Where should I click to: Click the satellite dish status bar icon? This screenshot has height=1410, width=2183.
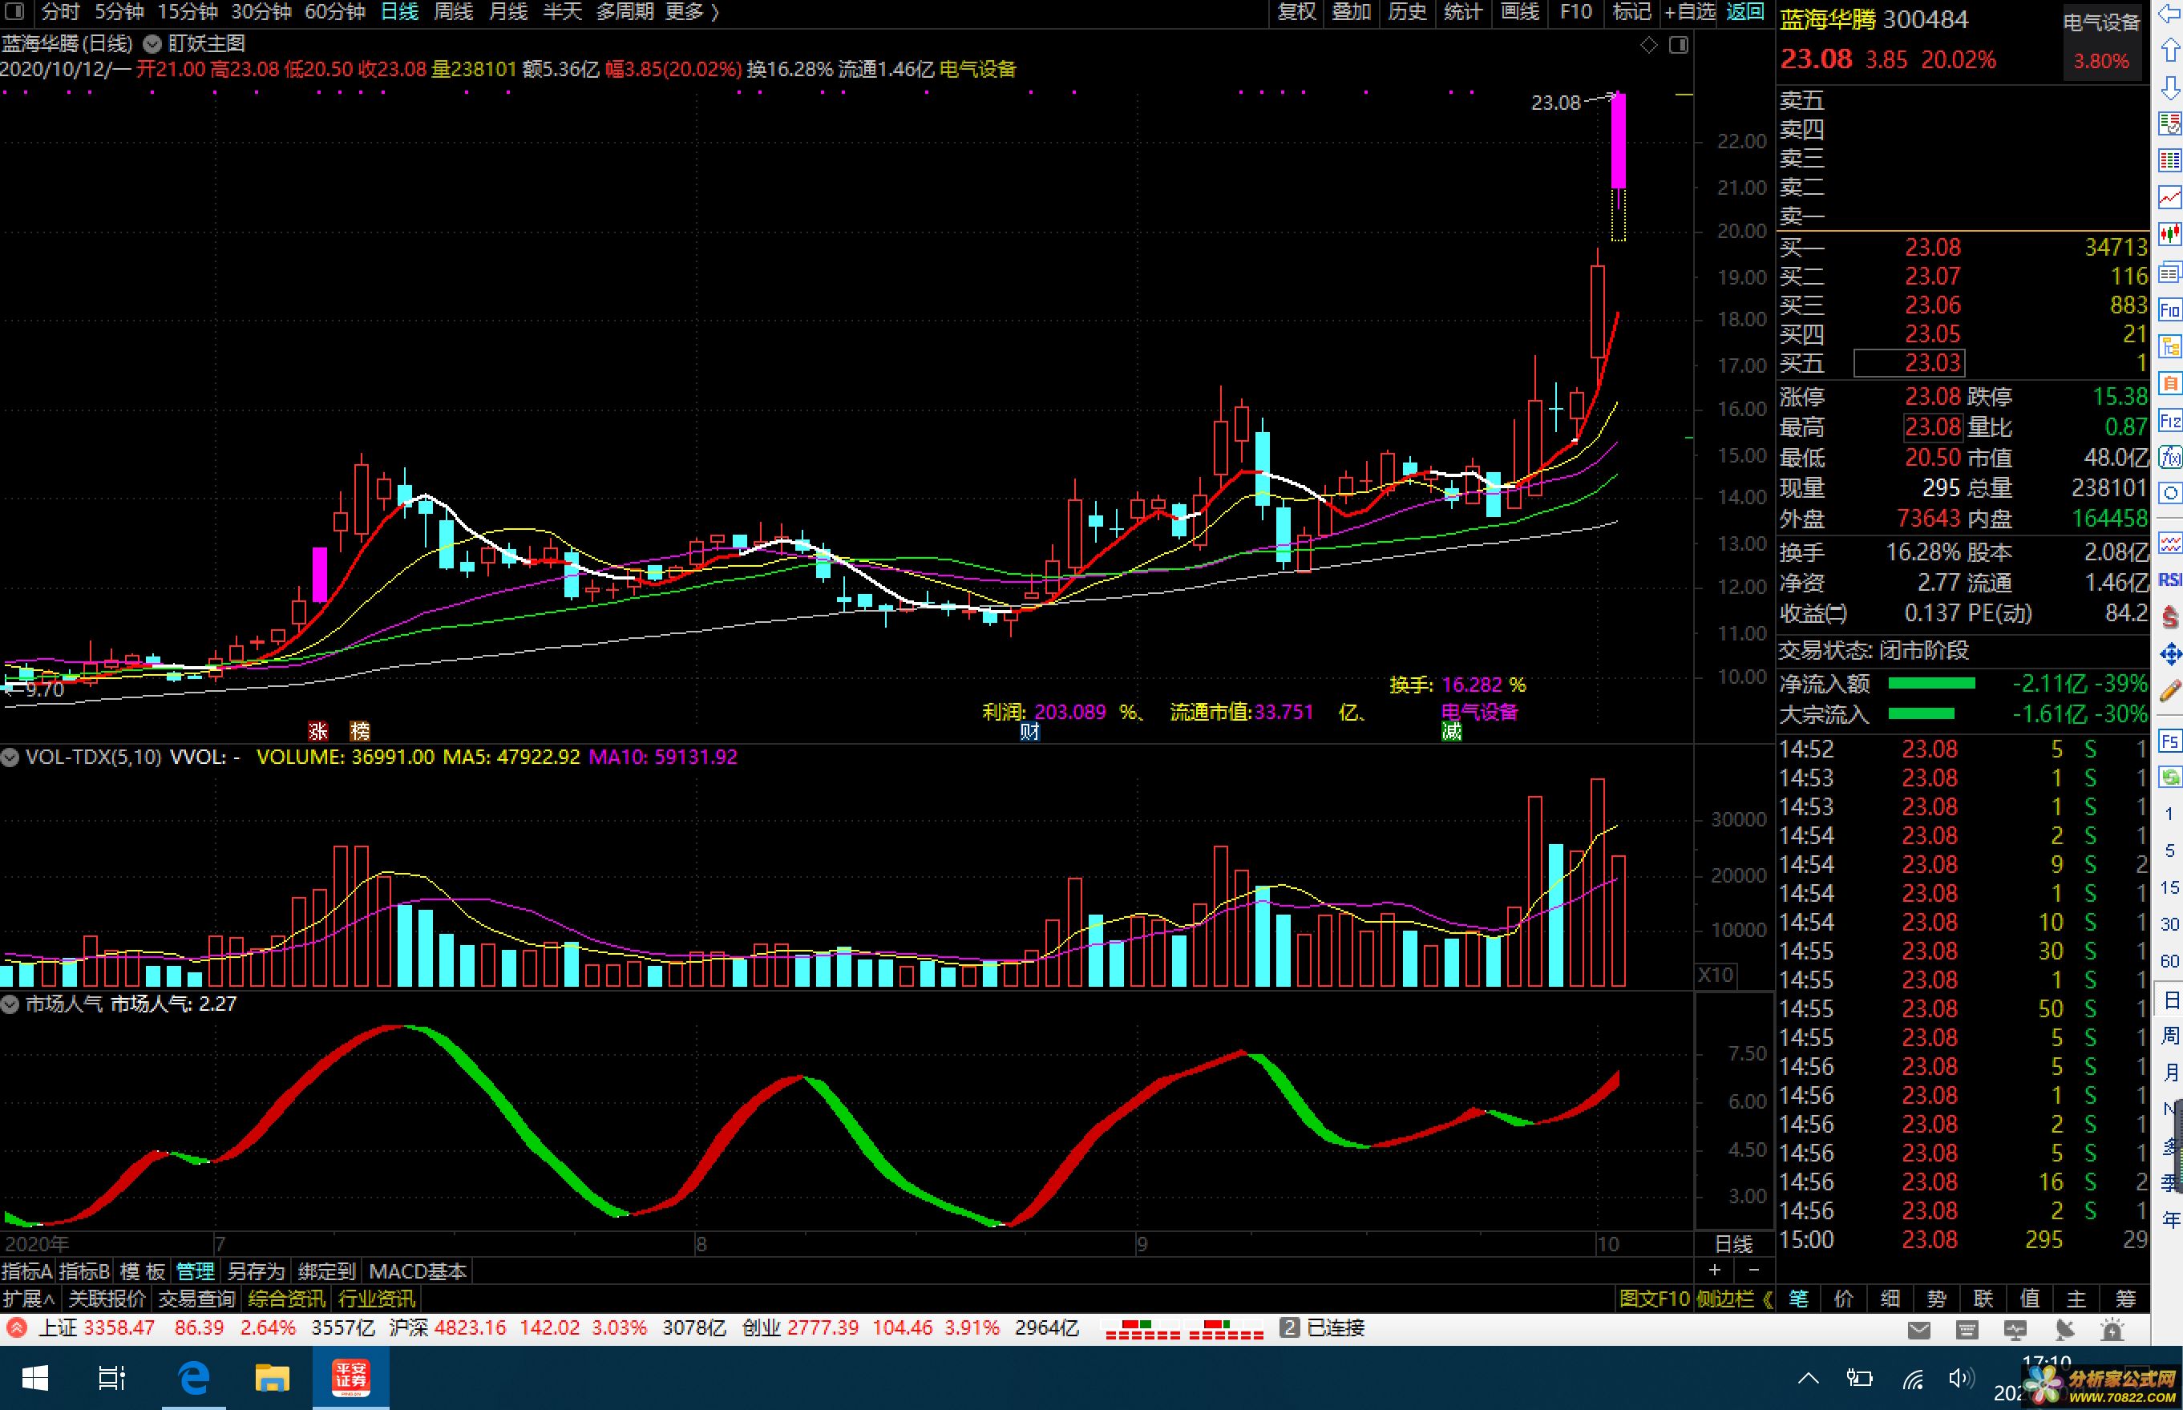pos(2064,1329)
